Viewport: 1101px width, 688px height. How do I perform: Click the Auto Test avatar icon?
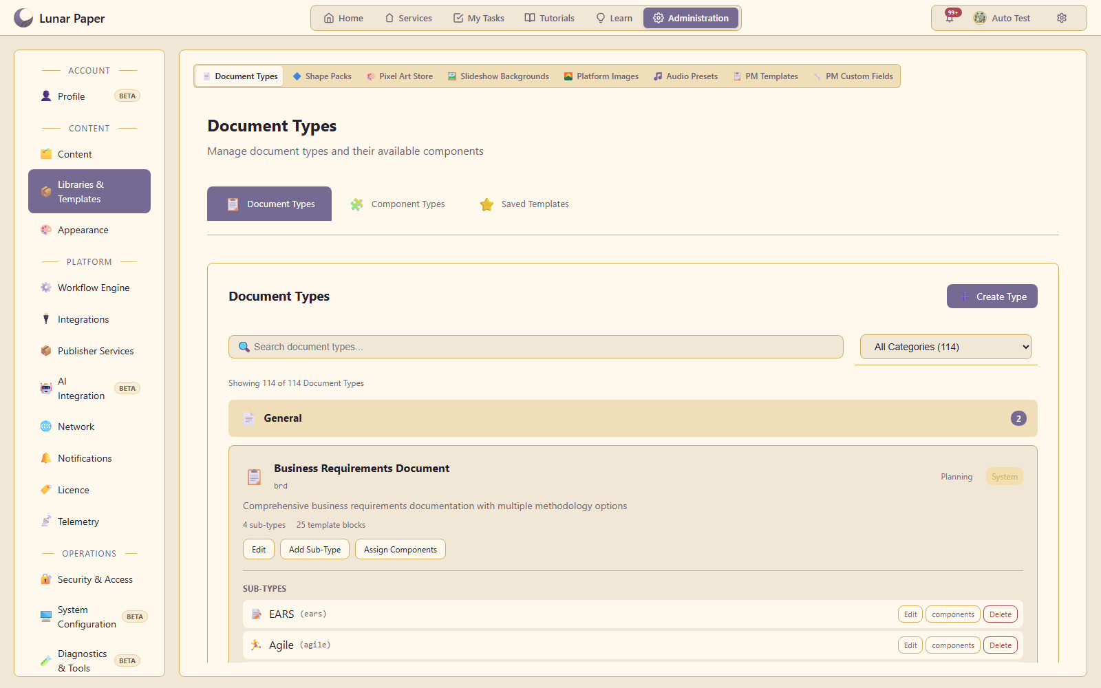point(979,18)
